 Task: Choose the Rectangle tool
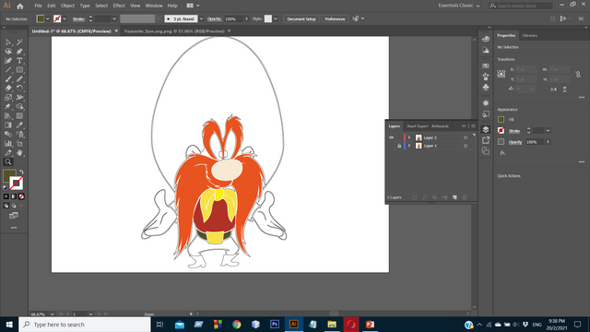pyautogui.click(x=19, y=70)
